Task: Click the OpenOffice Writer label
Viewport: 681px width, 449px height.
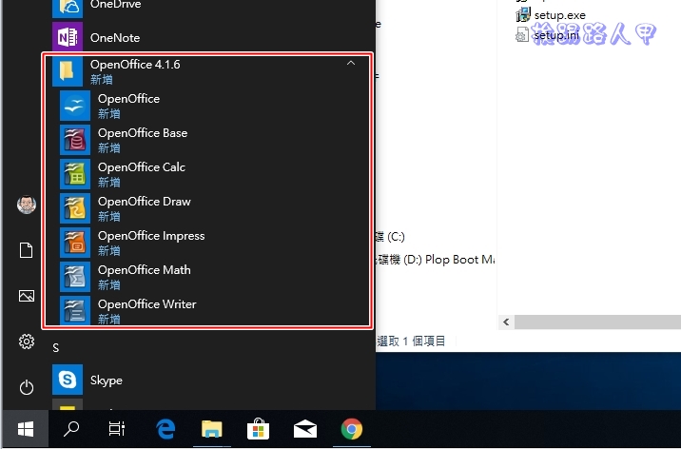Action: pyautogui.click(x=146, y=304)
